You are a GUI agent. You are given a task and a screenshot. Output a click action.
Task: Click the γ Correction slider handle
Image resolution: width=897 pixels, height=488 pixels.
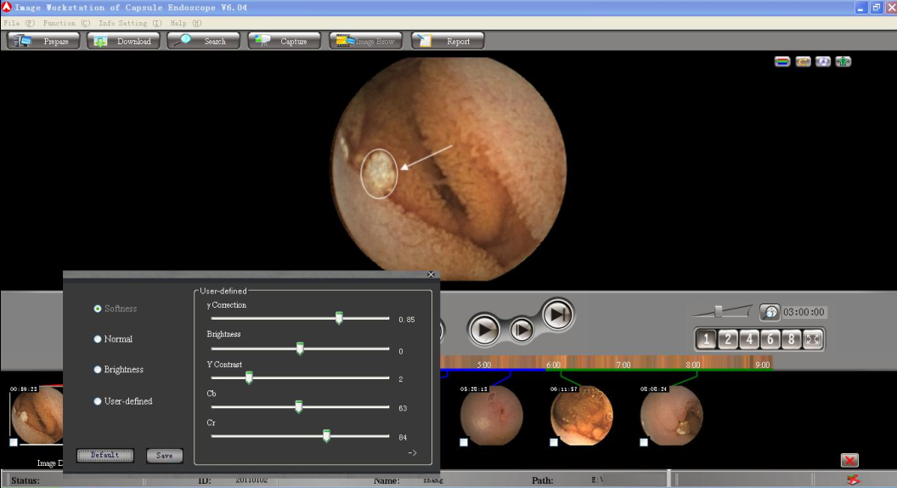339,318
